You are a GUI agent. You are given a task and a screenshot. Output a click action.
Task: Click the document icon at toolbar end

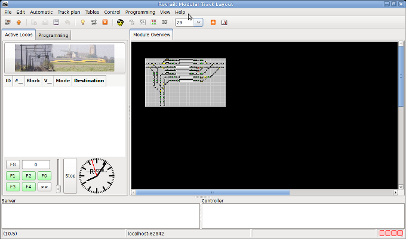pyautogui.click(x=224, y=22)
